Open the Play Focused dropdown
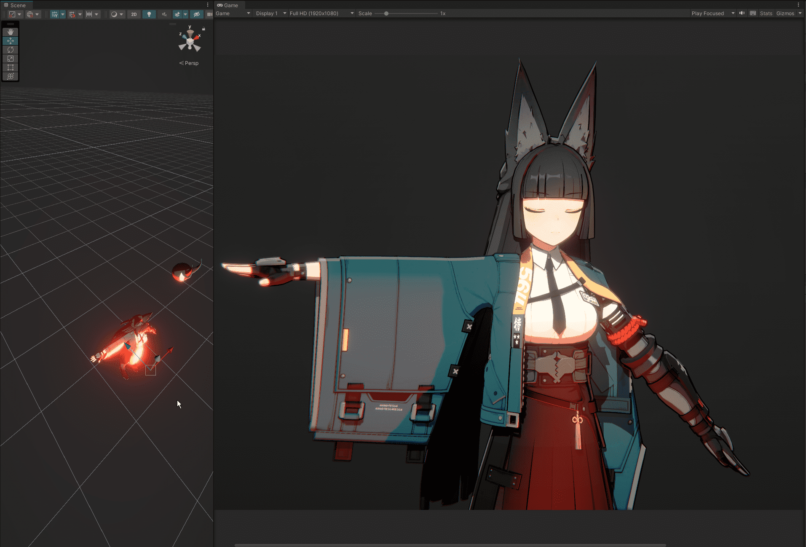The height and width of the screenshot is (547, 806). coord(713,13)
